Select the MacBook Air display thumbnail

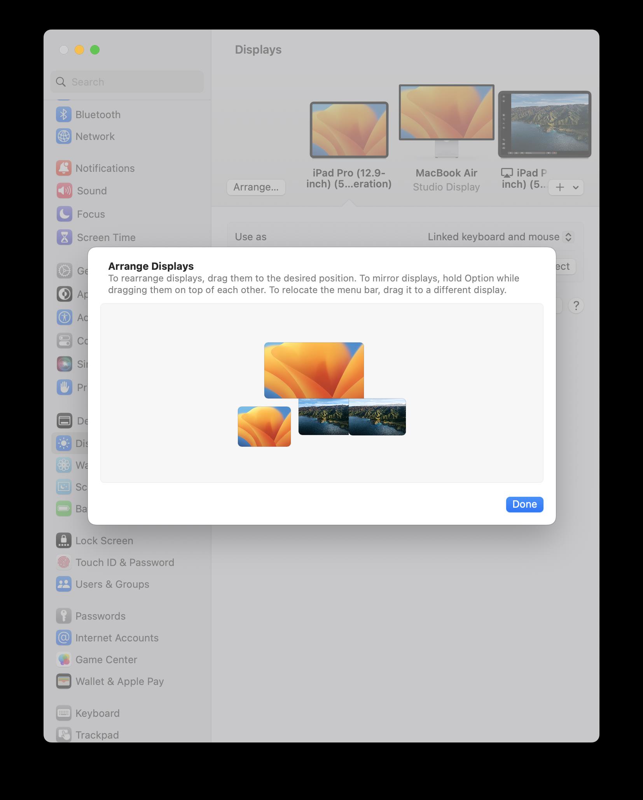coord(446,113)
